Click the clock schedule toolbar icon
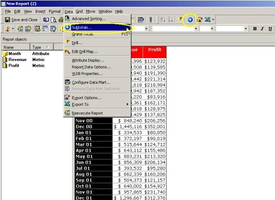Screen dimensions: 275x200 [28, 29]
